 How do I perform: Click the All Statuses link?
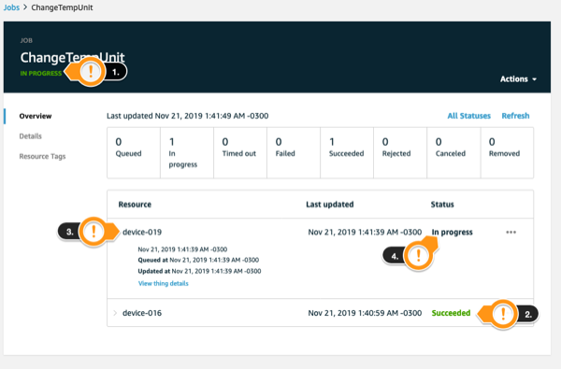(x=468, y=116)
